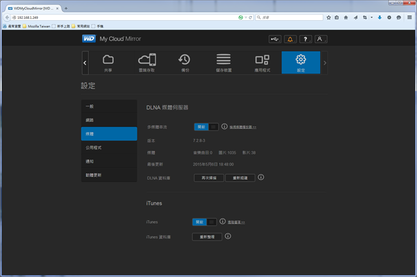The height and width of the screenshot is (277, 417).
Task: Click the 重新整理 iTunes refresh button
Action: [x=207, y=237]
